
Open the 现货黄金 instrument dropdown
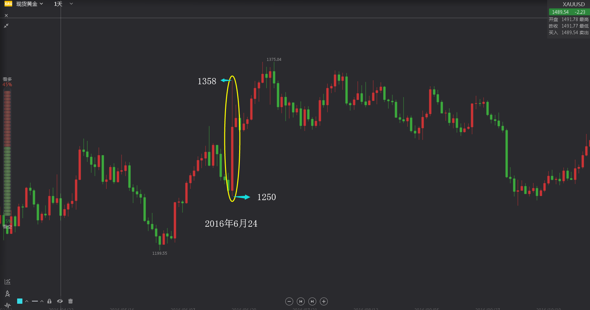(x=30, y=4)
